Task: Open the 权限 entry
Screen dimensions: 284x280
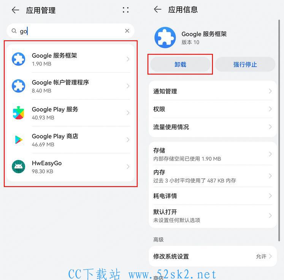Action: (213, 109)
